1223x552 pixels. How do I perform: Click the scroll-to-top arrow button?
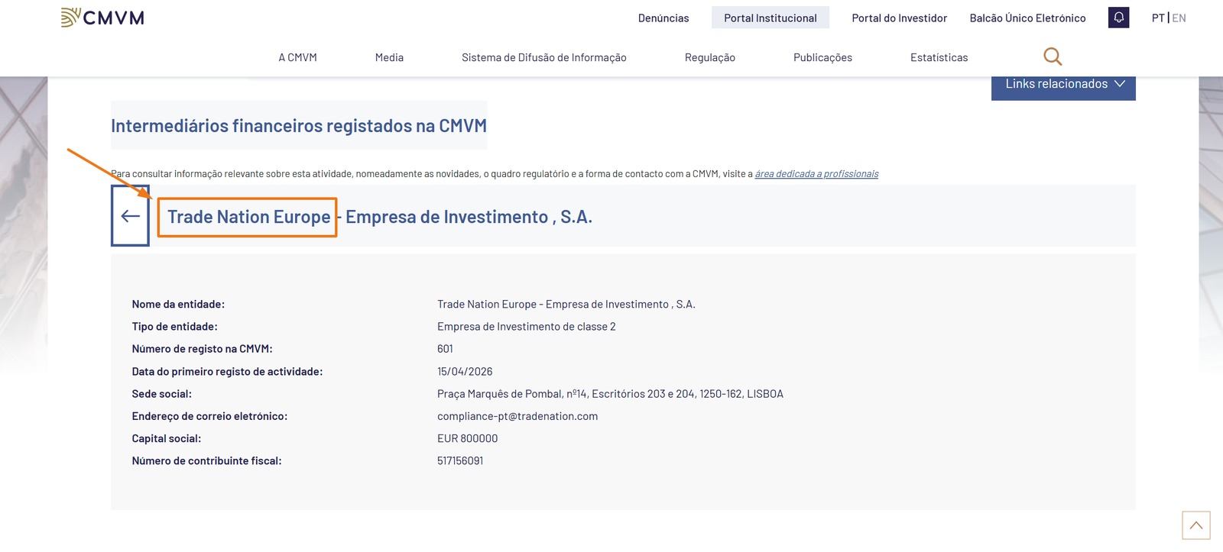point(1195,525)
